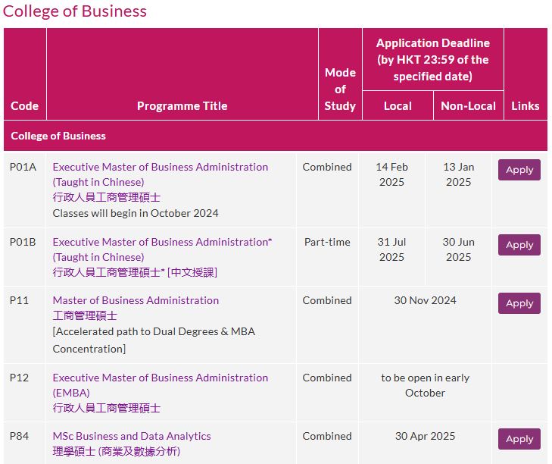The width and height of the screenshot is (552, 464).
Task: Click the Non-Local deadline column header
Action: 468,106
